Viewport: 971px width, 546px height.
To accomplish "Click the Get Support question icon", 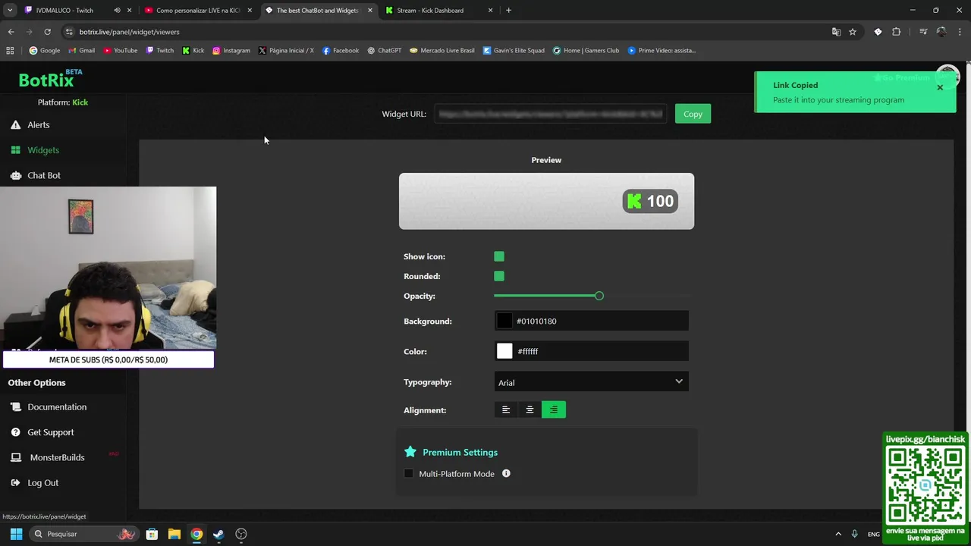I will click(15, 432).
